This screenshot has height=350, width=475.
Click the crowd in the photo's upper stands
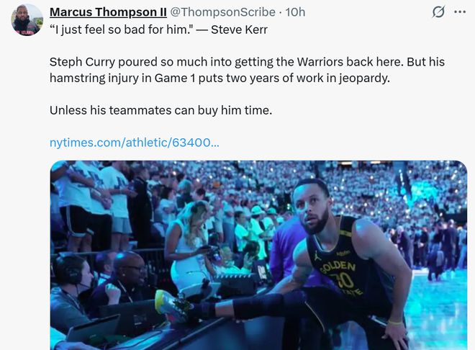pos(237,184)
